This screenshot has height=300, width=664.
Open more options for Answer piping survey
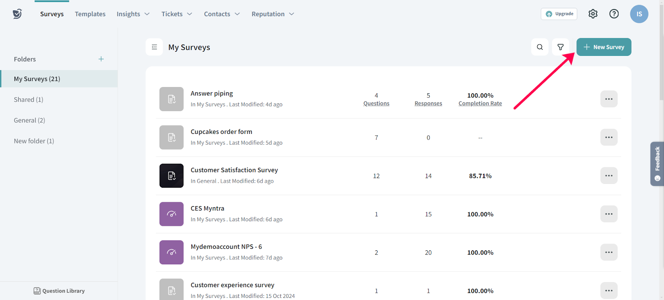[608, 99]
